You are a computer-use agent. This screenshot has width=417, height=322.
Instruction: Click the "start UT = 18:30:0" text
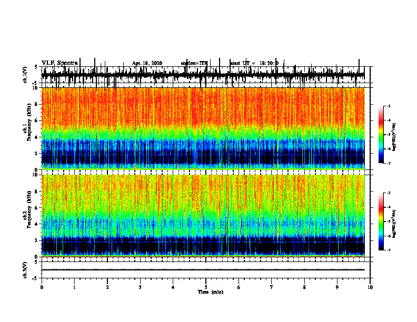[x=254, y=63]
